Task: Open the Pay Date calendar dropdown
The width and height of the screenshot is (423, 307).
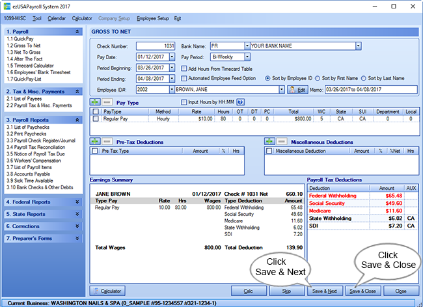Action: click(x=172, y=57)
